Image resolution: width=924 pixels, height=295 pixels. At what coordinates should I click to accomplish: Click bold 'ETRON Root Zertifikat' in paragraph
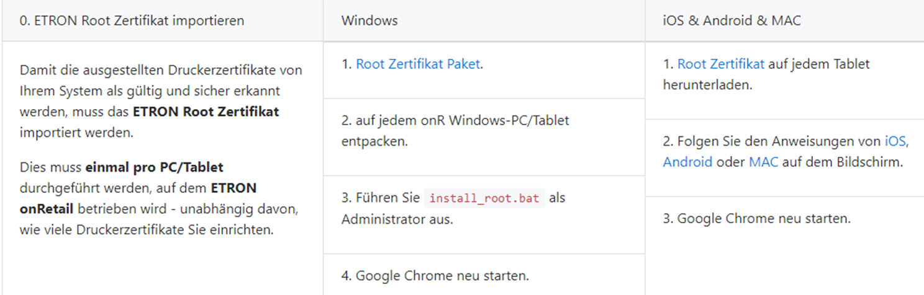coord(206,112)
